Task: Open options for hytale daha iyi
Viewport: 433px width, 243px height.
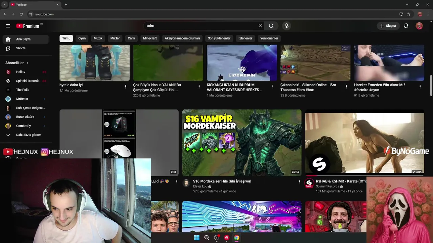Action: (126, 87)
